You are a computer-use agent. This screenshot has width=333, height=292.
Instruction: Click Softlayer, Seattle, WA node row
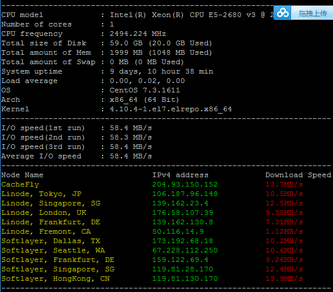pos(53,250)
